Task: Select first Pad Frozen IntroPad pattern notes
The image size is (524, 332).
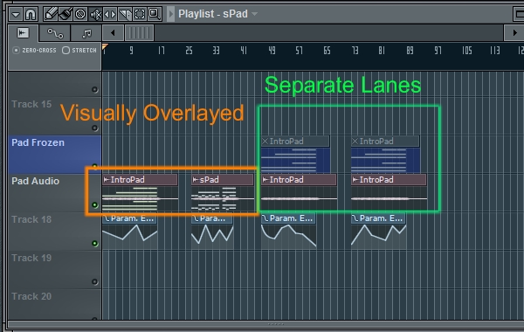Action: click(x=295, y=160)
